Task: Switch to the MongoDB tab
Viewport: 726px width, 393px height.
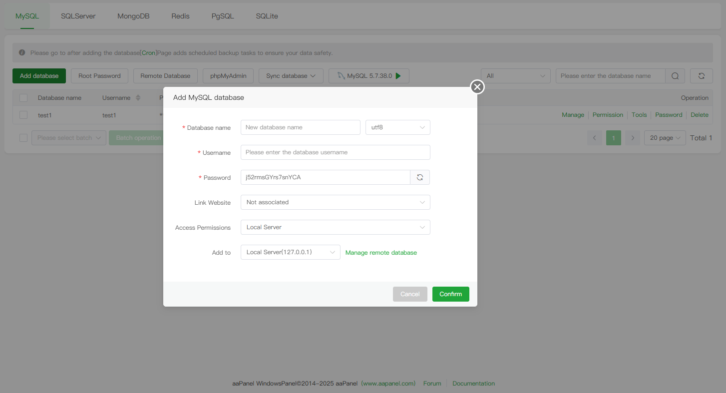Action: [133, 16]
